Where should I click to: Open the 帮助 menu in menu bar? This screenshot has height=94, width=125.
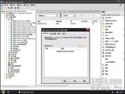[33, 5]
